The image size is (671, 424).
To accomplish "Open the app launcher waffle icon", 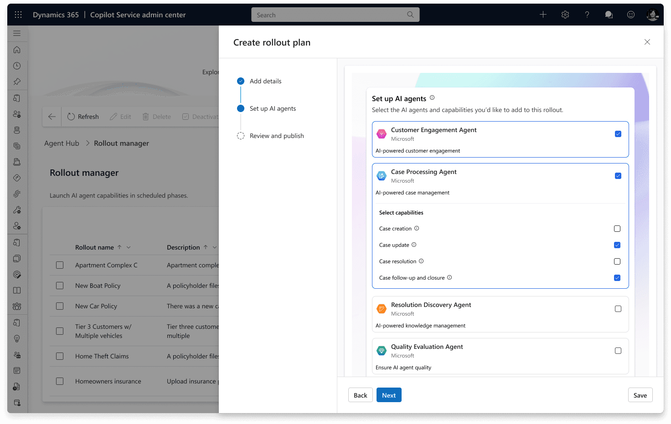I will [x=18, y=15].
